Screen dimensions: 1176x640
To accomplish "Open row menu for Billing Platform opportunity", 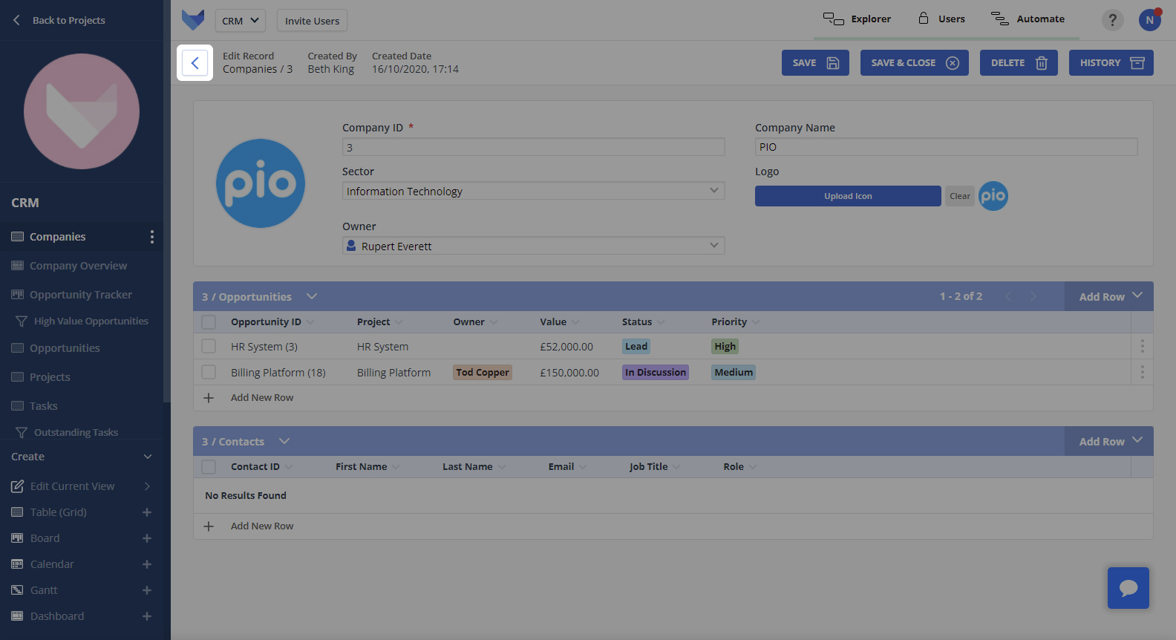I will (x=1142, y=372).
